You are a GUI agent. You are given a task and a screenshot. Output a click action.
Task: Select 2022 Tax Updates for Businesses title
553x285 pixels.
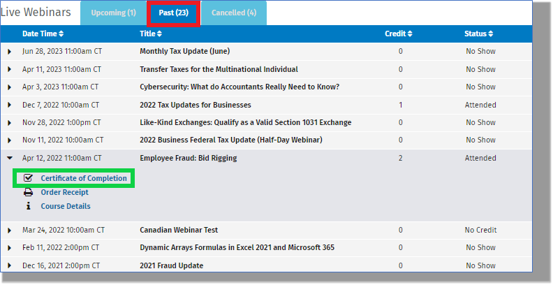(x=196, y=105)
